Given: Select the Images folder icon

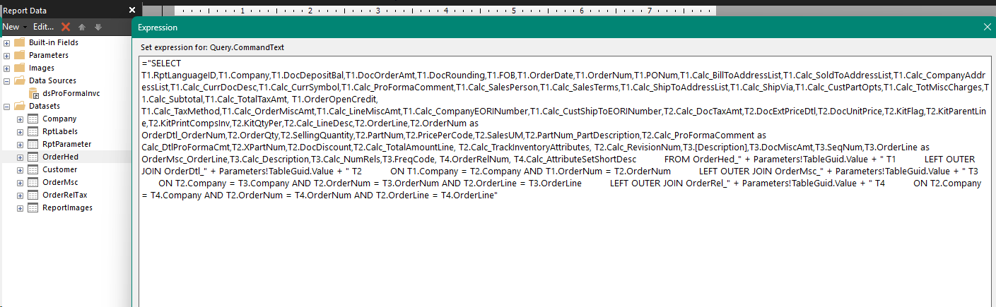Looking at the screenshot, I should tap(19, 68).
